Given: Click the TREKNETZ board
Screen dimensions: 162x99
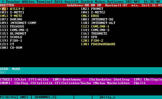Looking at the screenshot, I should coord(94,34).
